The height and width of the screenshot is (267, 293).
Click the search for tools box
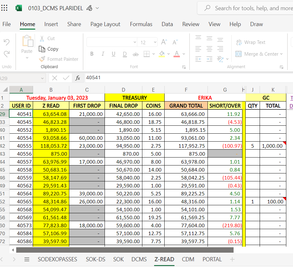245,8
